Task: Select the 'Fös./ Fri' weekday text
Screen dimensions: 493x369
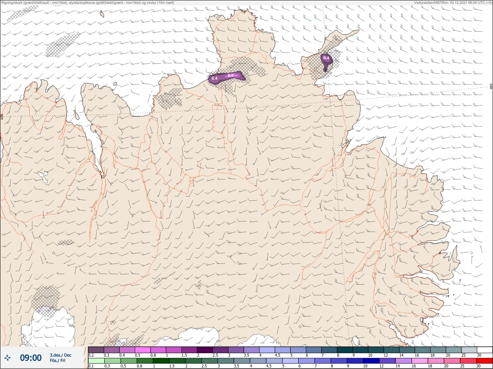Action: pyautogui.click(x=57, y=361)
